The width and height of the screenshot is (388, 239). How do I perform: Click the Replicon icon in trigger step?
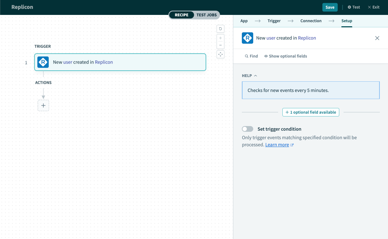pyautogui.click(x=43, y=62)
